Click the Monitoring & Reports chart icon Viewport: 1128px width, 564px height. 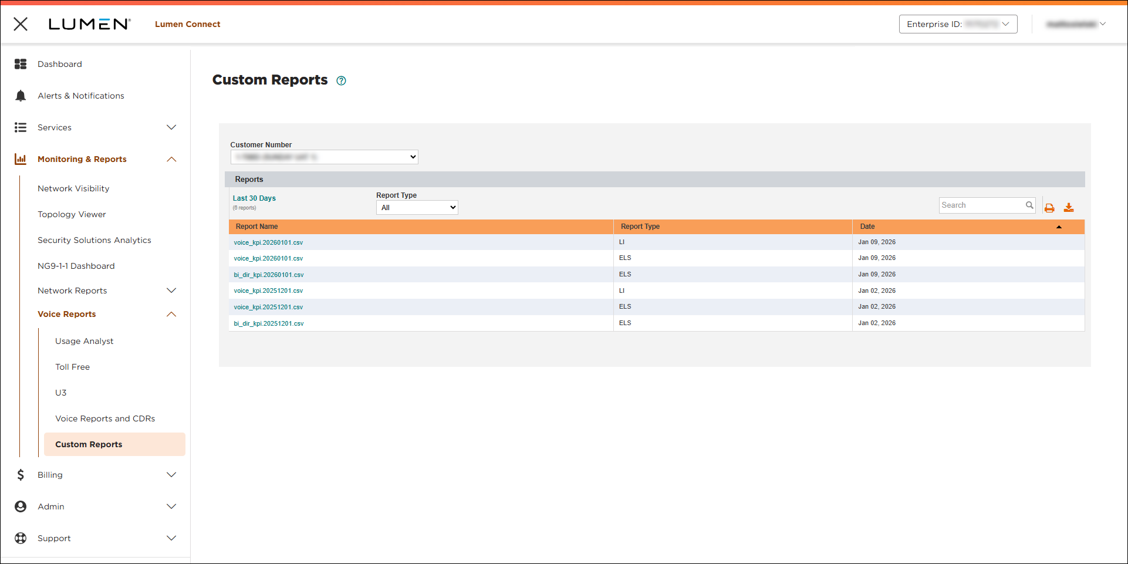(21, 158)
